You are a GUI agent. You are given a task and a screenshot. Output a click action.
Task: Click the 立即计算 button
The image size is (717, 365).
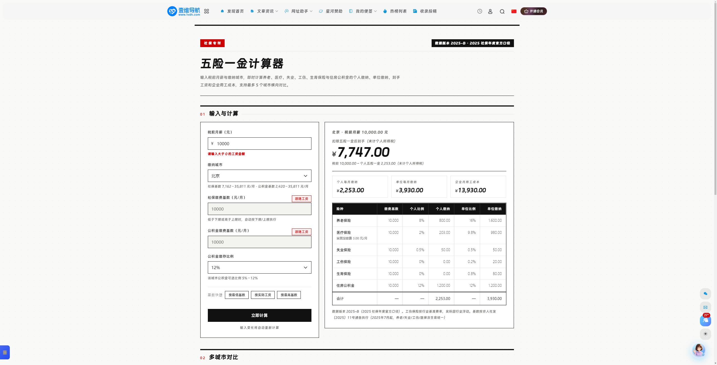[x=259, y=315]
